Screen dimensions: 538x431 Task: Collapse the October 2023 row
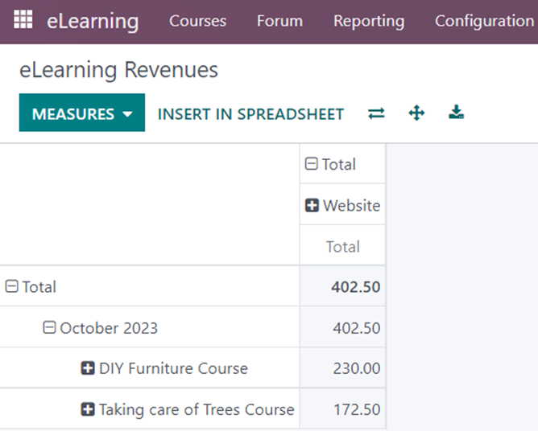tap(49, 328)
